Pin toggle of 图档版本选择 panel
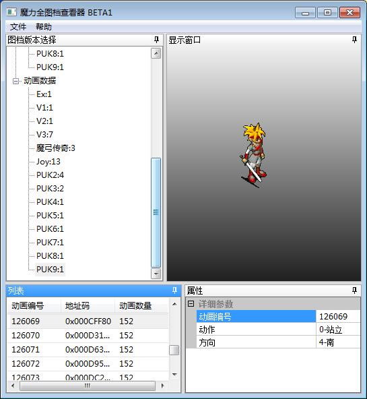 156,40
